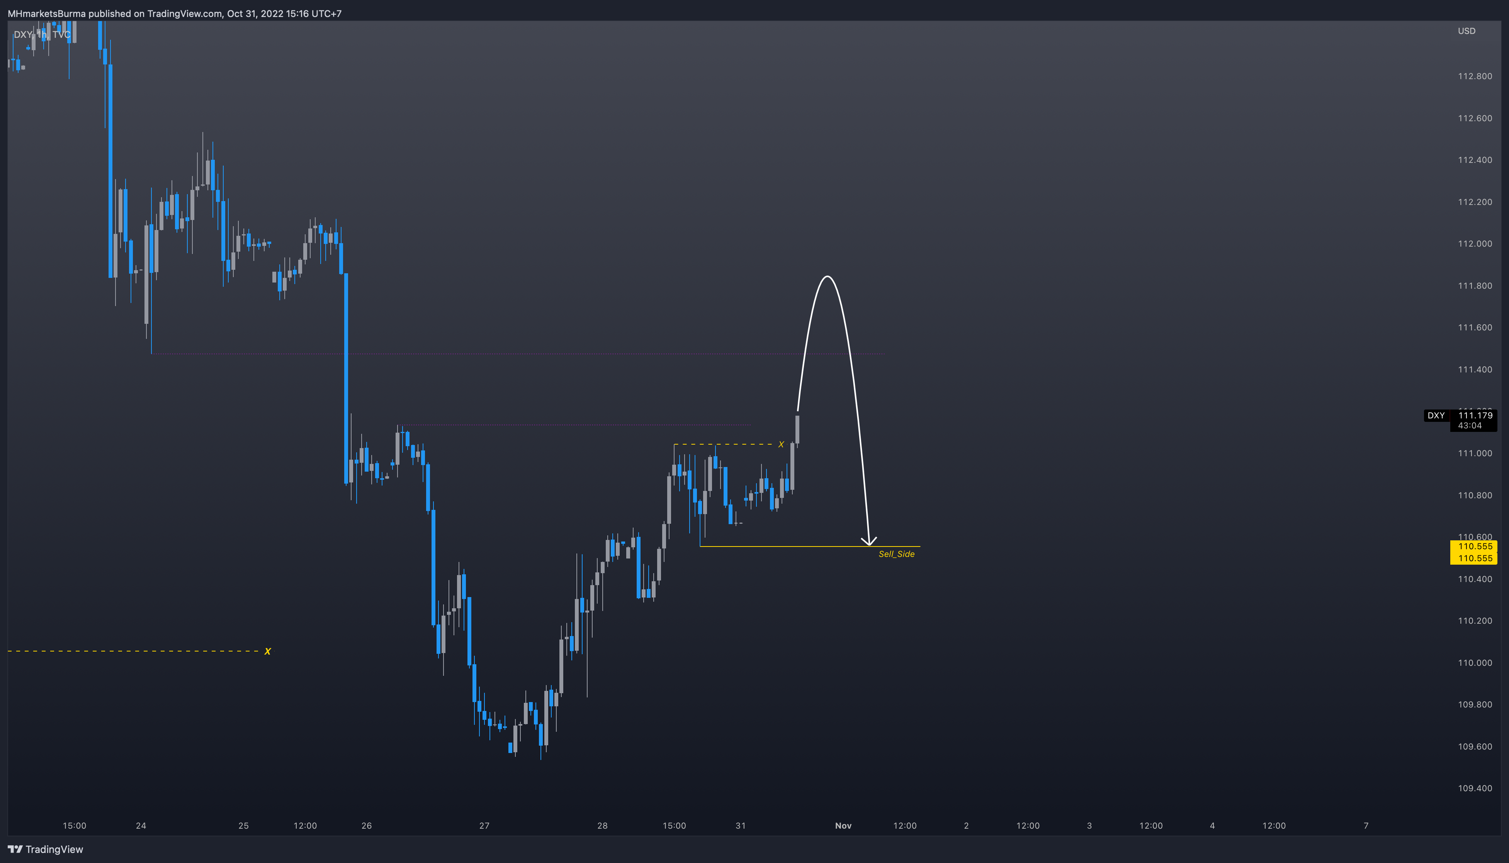Click the date 25 on time axis
Image resolution: width=1509 pixels, height=863 pixels.
click(243, 826)
